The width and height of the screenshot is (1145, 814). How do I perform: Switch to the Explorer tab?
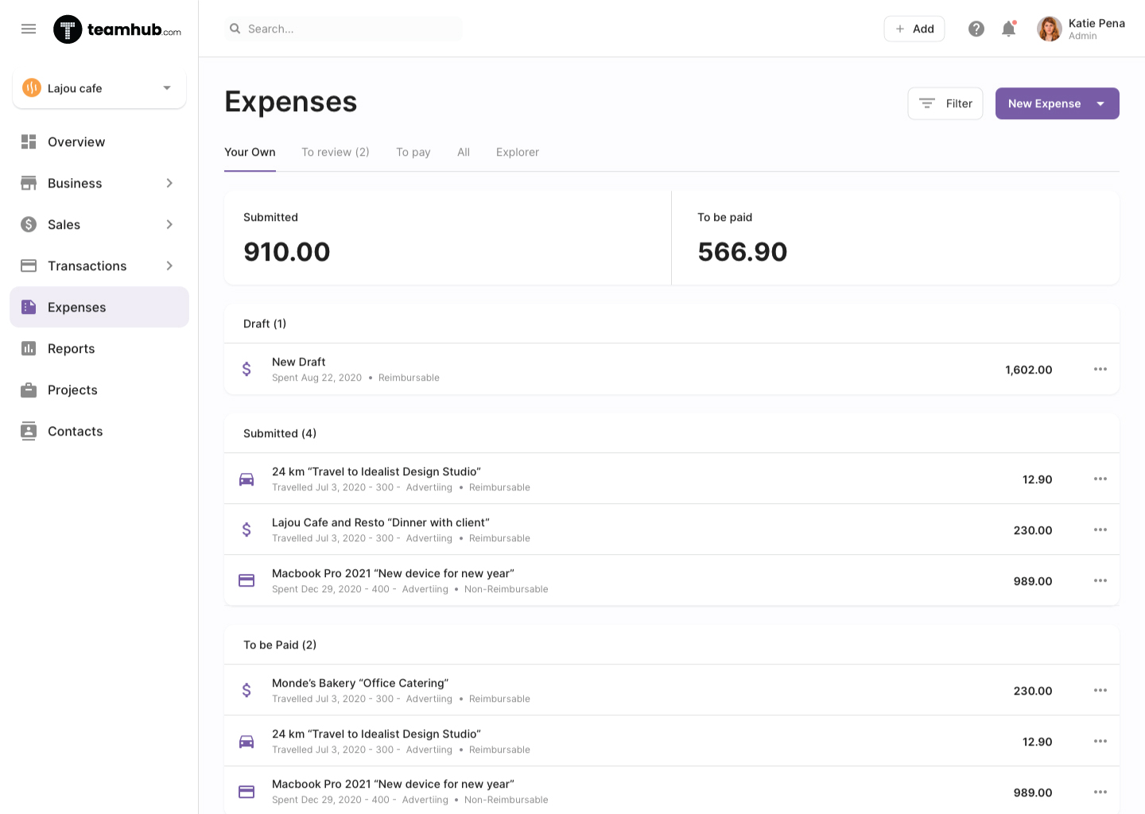(518, 152)
